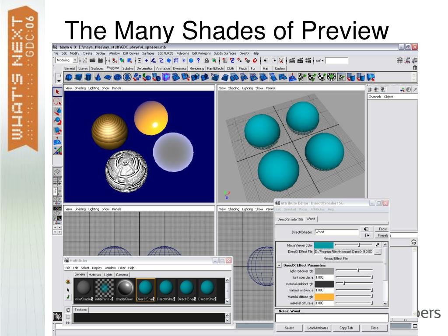
Task: Click the polygon cylinder shelf icon
Action: click(x=88, y=77)
